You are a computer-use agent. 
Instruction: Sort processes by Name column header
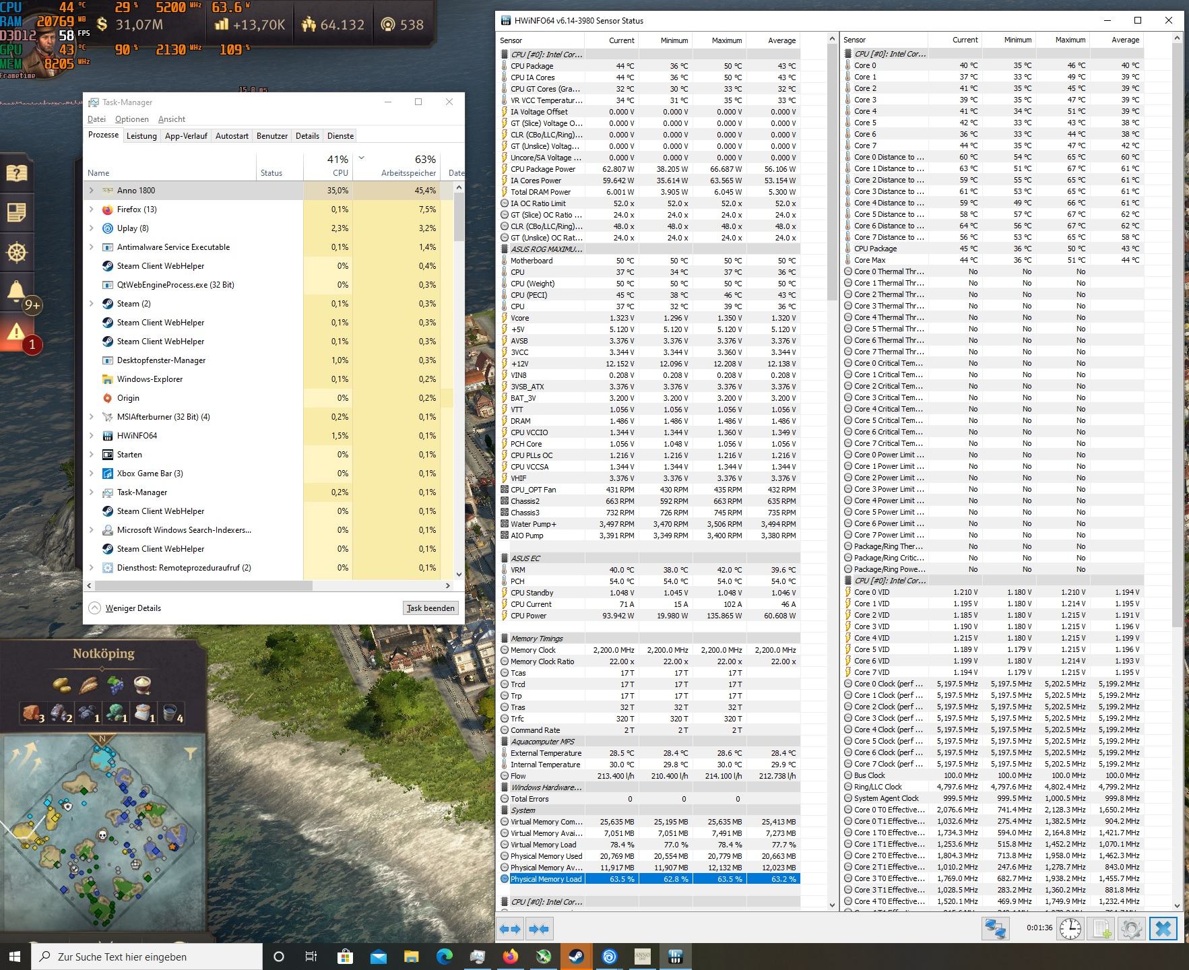tap(170, 166)
